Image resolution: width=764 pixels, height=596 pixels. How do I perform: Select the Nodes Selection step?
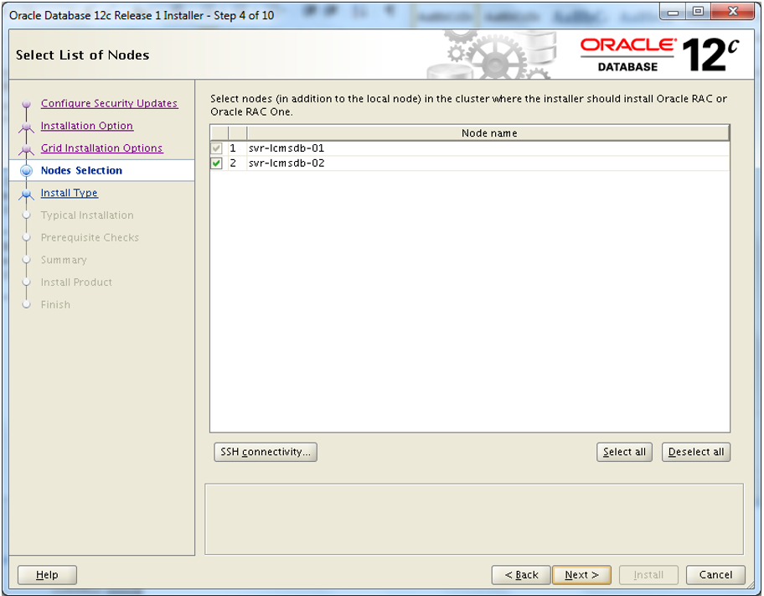coord(81,170)
